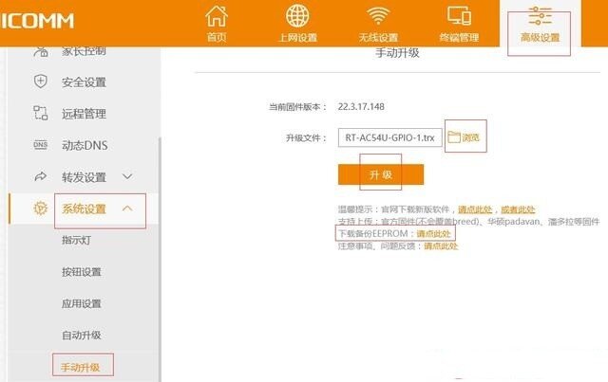Click the 首页 home icon

click(217, 16)
